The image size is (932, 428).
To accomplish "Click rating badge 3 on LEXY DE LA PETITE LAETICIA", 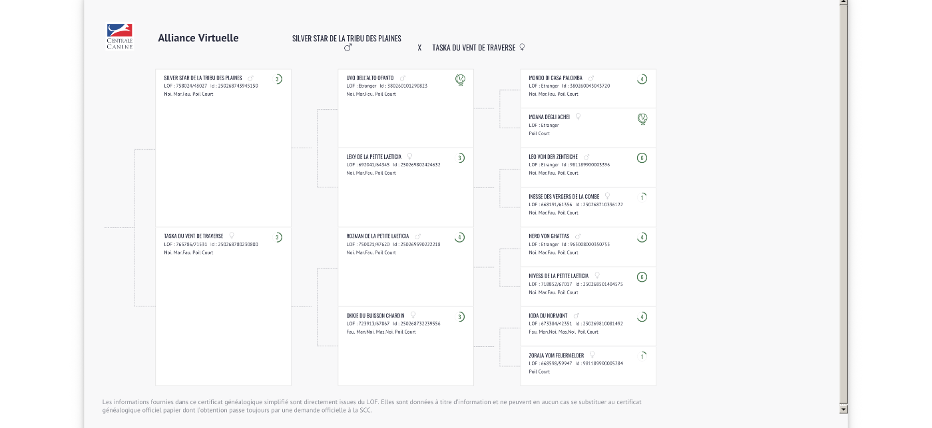I will (459, 158).
